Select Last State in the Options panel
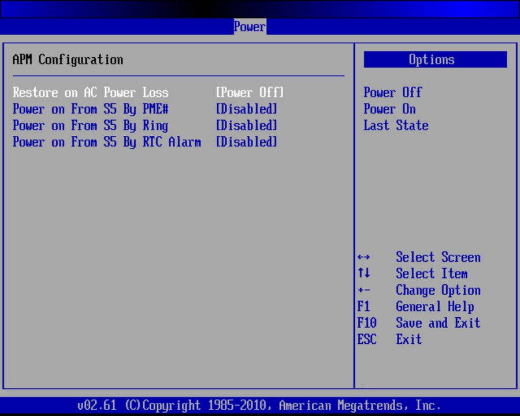 coord(396,125)
